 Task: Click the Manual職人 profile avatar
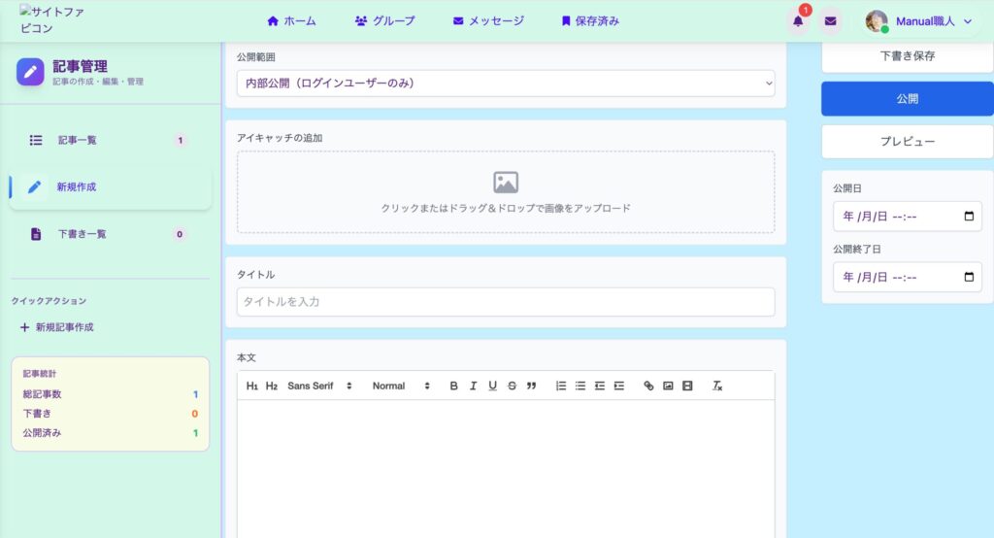tap(877, 21)
